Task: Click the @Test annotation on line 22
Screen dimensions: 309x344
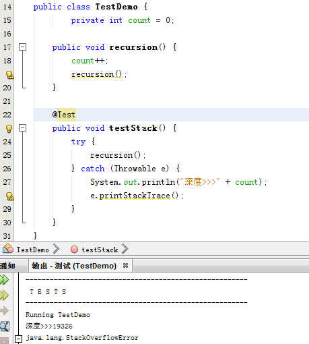Action: click(64, 115)
